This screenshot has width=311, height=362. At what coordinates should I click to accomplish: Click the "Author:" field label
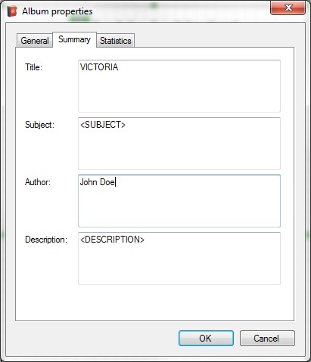pos(38,182)
